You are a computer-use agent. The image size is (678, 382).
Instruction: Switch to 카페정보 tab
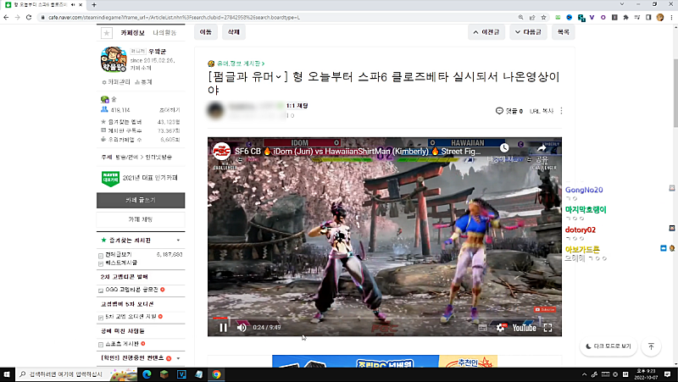[133, 33]
